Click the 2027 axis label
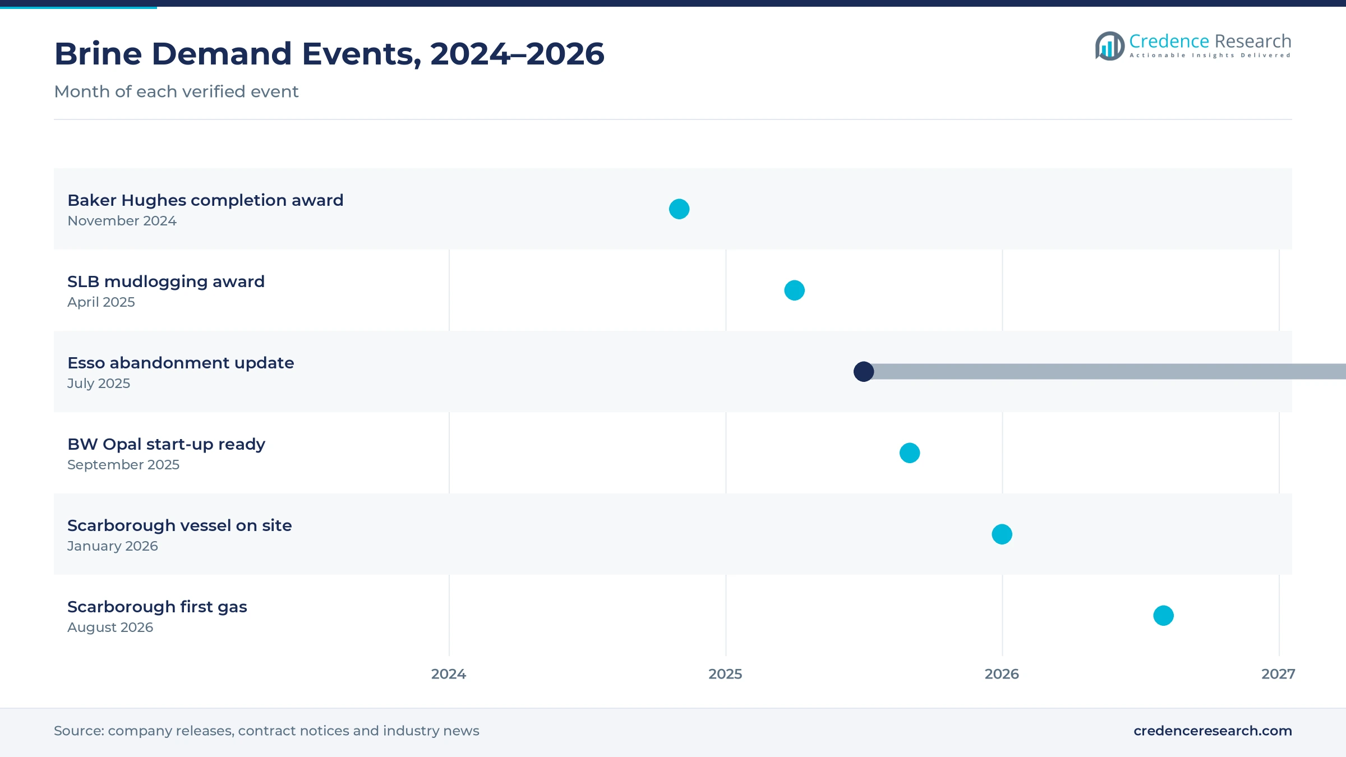This screenshot has width=1346, height=757. pos(1278,674)
